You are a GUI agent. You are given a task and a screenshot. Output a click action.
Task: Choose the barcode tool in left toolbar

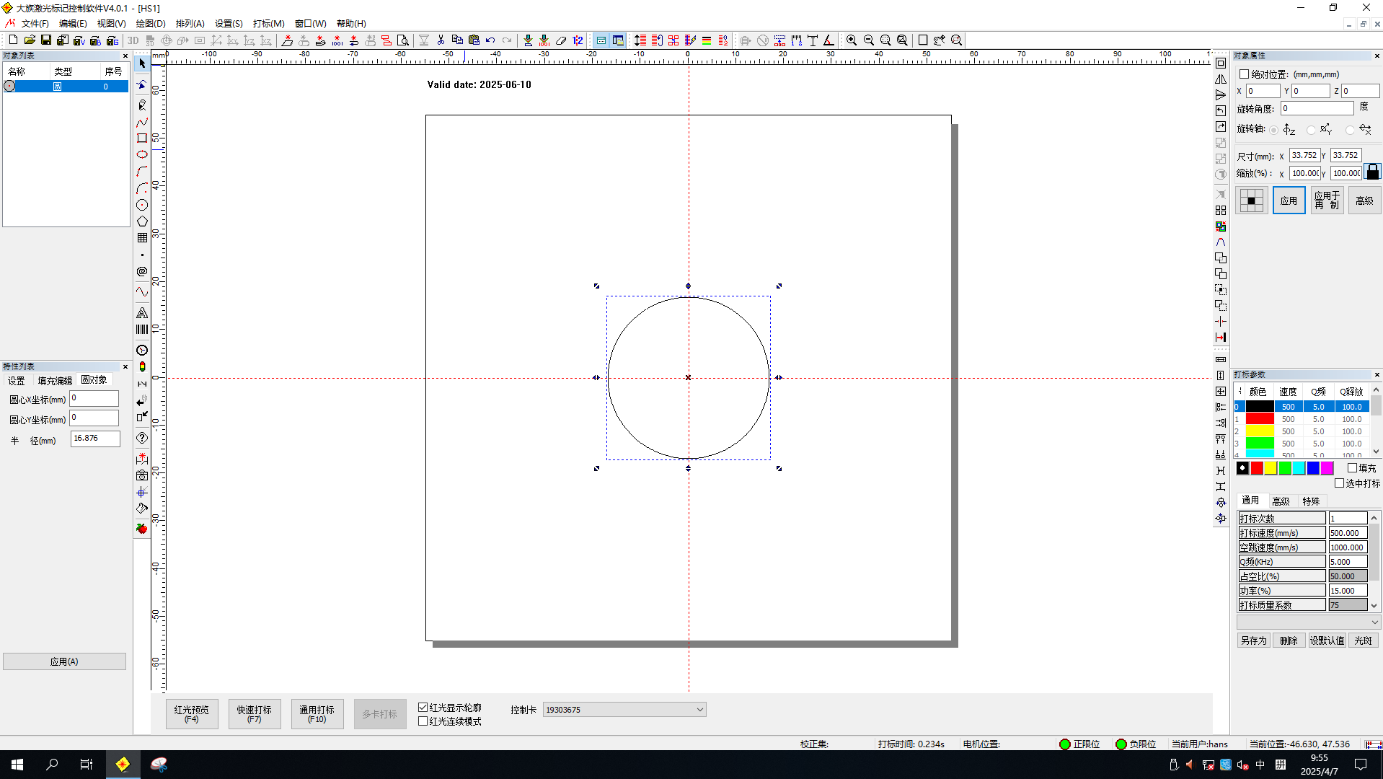coord(142,330)
